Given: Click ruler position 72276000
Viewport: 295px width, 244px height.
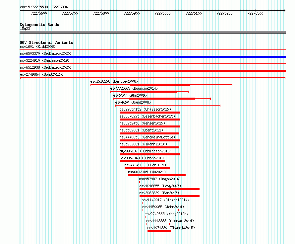Looking at the screenshot, I should (x=162, y=13).
